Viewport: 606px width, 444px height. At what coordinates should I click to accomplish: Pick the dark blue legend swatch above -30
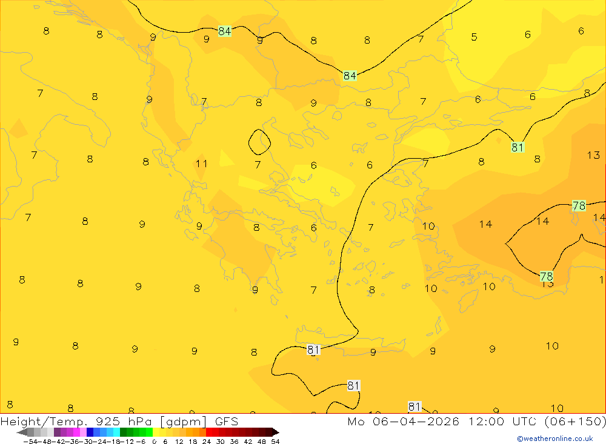tap(90, 432)
